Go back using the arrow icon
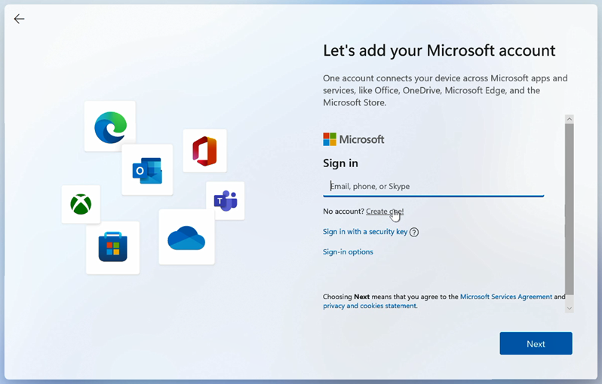The height and width of the screenshot is (384, 602). pyautogui.click(x=19, y=19)
